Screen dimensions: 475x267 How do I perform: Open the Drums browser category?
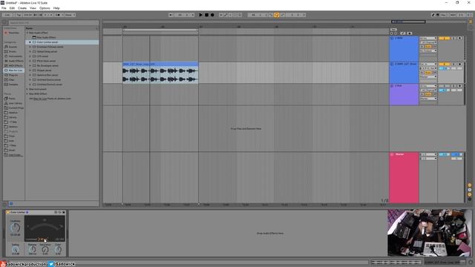(13, 51)
